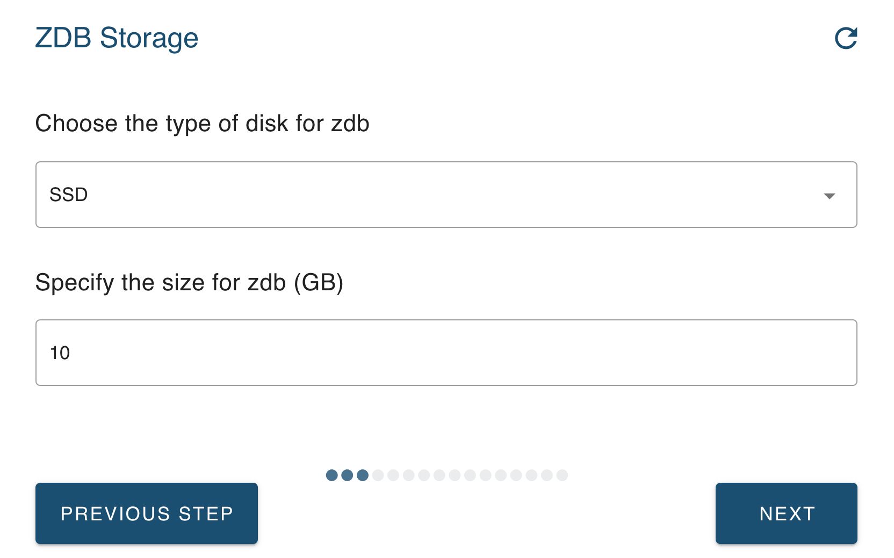This screenshot has width=894, height=558.
Task: Click the ZDB Storage heading
Action: [117, 38]
